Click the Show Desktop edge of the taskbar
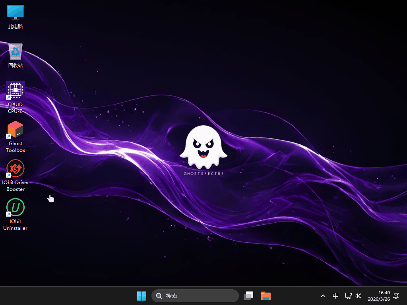 (405, 296)
